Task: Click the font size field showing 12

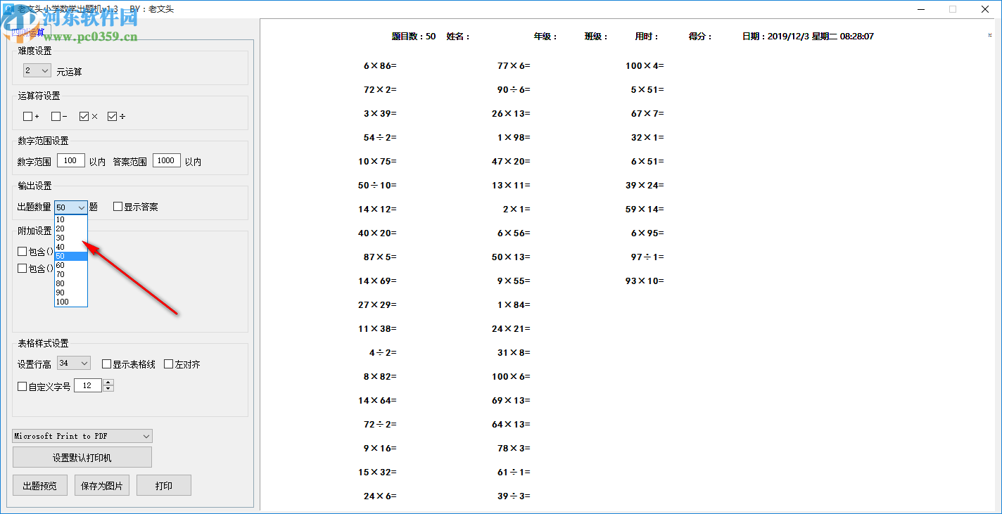Action: point(88,385)
